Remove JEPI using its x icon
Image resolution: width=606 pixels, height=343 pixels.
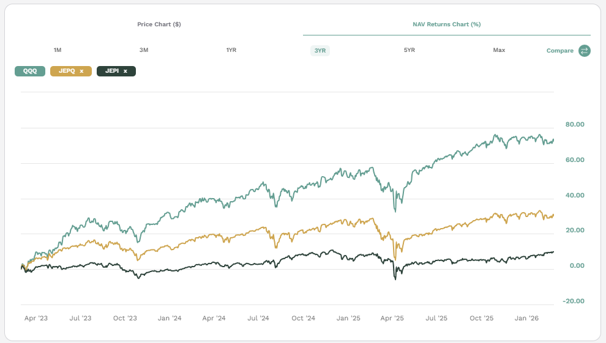125,71
